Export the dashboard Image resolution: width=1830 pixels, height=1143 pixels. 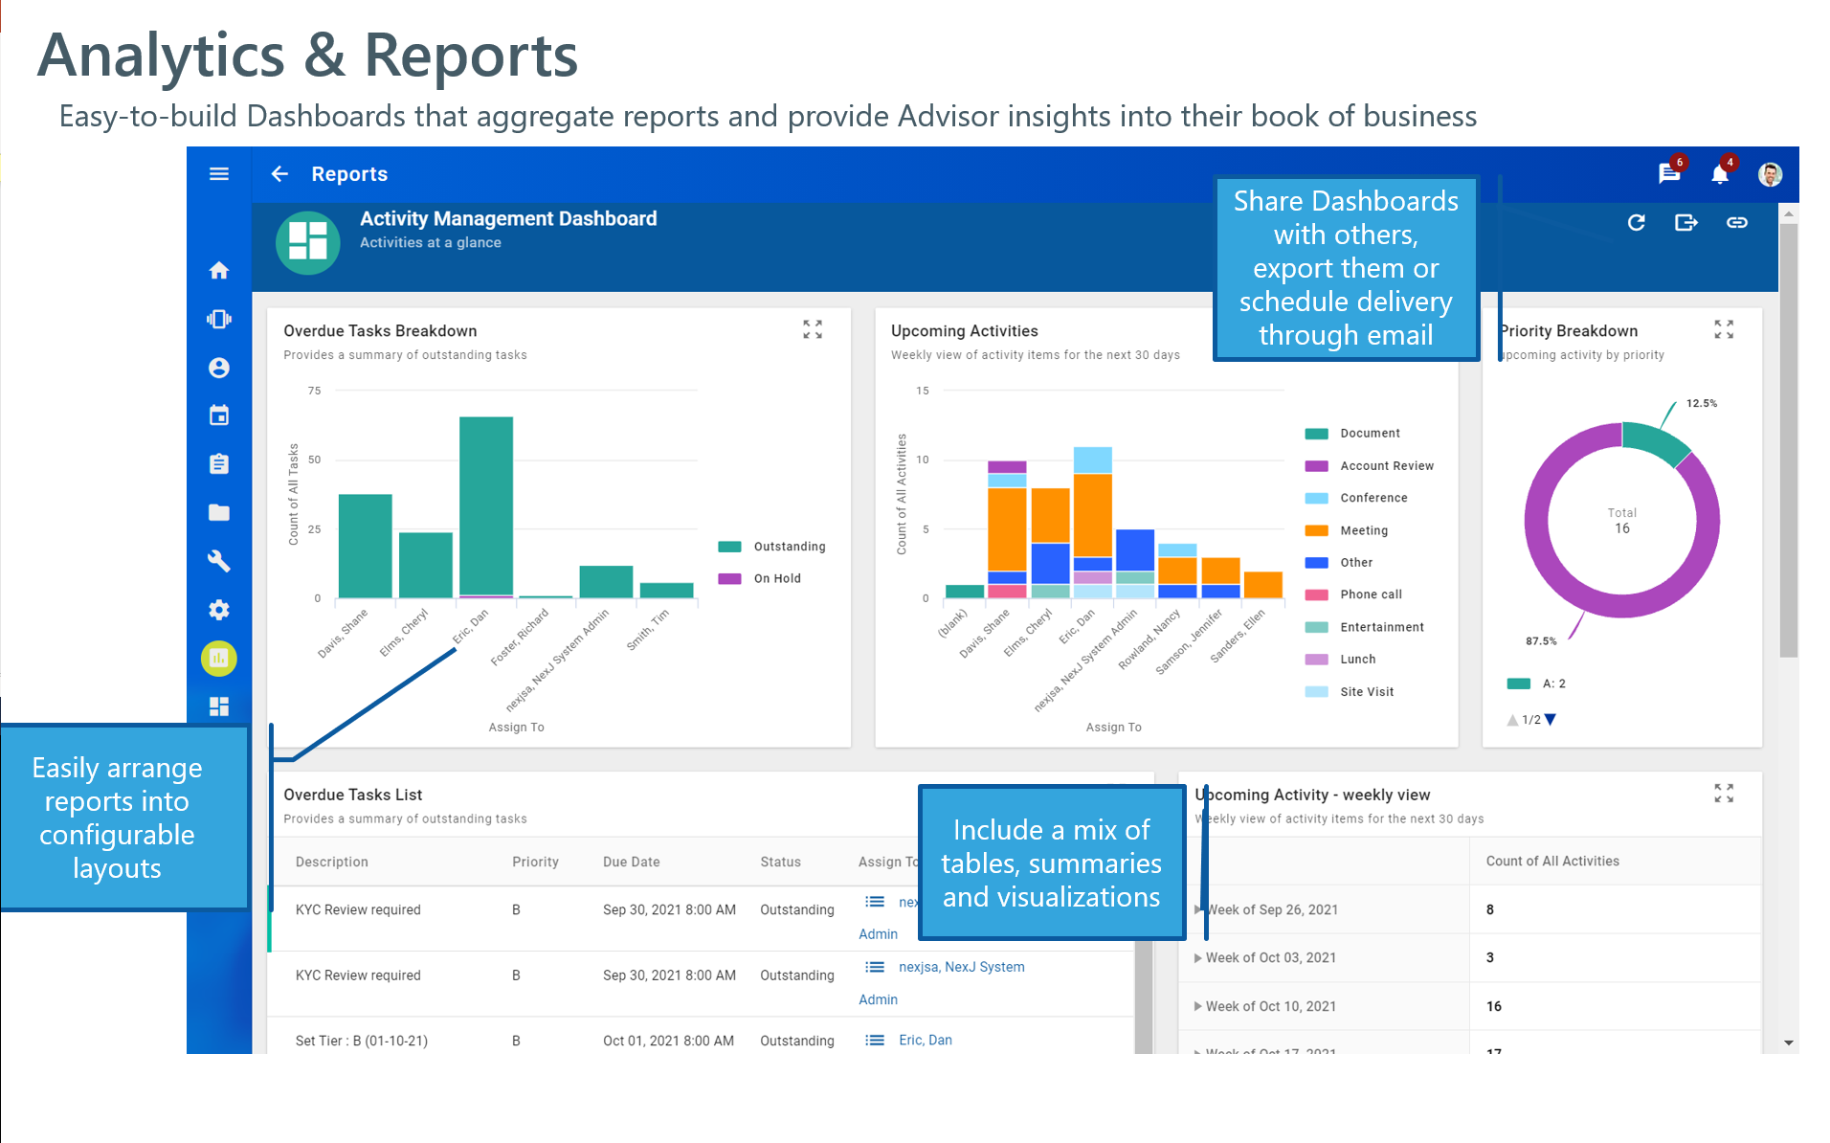(1686, 222)
